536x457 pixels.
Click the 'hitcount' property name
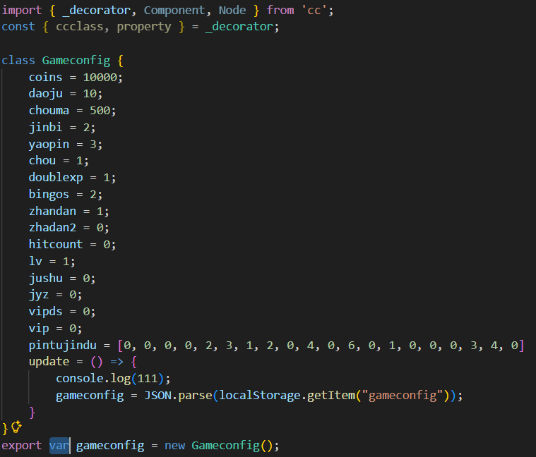click(x=56, y=245)
